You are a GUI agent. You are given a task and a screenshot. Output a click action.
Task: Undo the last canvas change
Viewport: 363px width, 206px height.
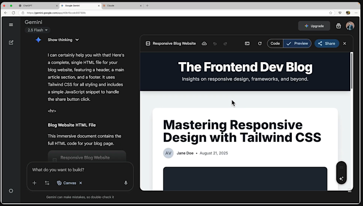click(215, 43)
